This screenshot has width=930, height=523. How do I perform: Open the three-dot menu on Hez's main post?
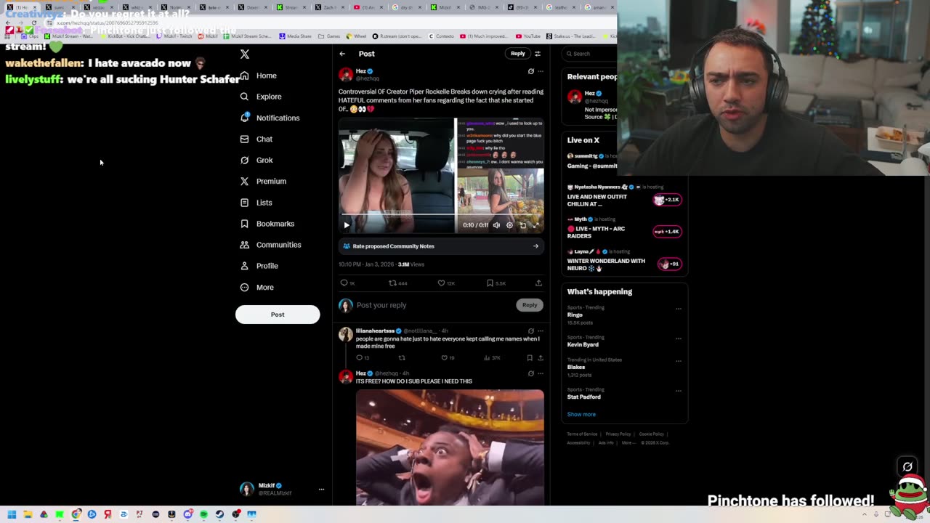pos(541,71)
